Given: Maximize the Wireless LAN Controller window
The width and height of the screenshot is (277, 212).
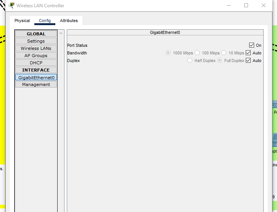Looking at the screenshot, I should pos(246,6).
